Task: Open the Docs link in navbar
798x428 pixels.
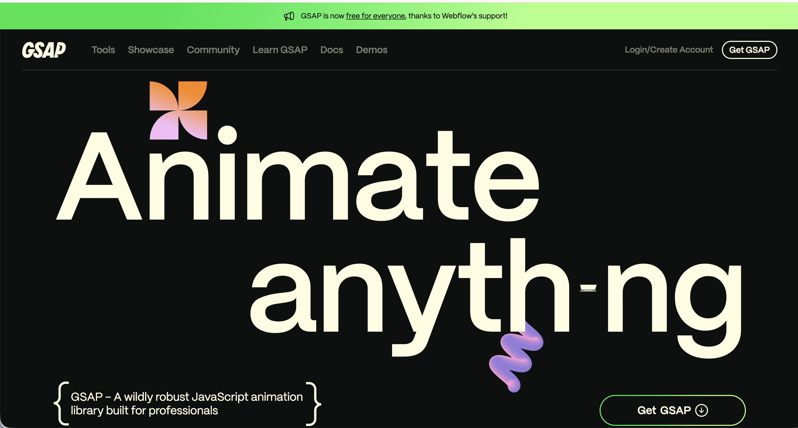Action: click(332, 50)
